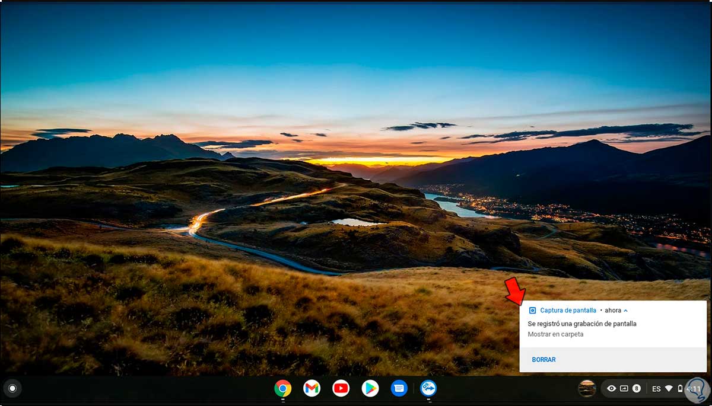Launch Google Chrome from the shelf

click(283, 388)
